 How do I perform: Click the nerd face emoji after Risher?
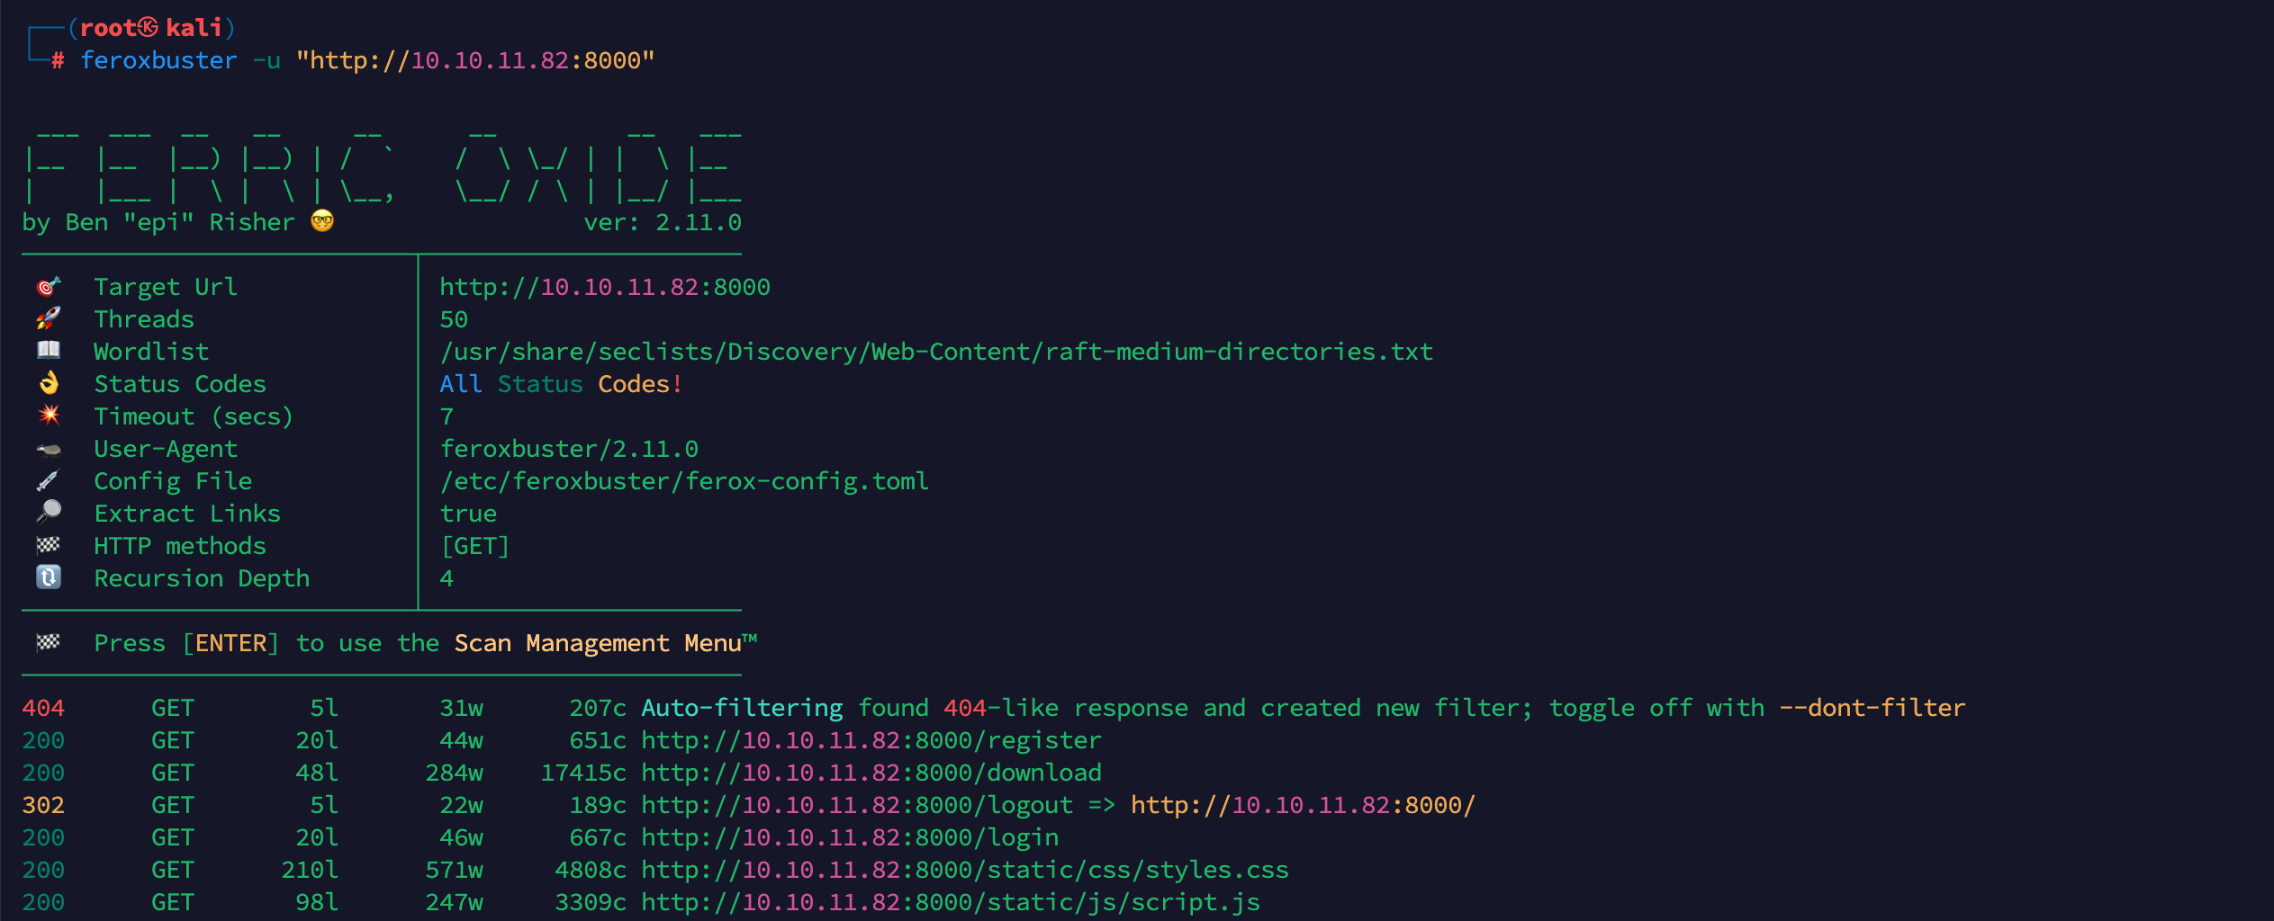pyautogui.click(x=322, y=221)
